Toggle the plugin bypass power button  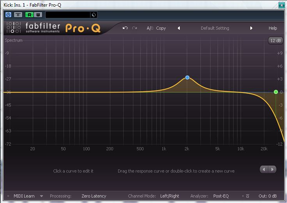tap(9, 15)
